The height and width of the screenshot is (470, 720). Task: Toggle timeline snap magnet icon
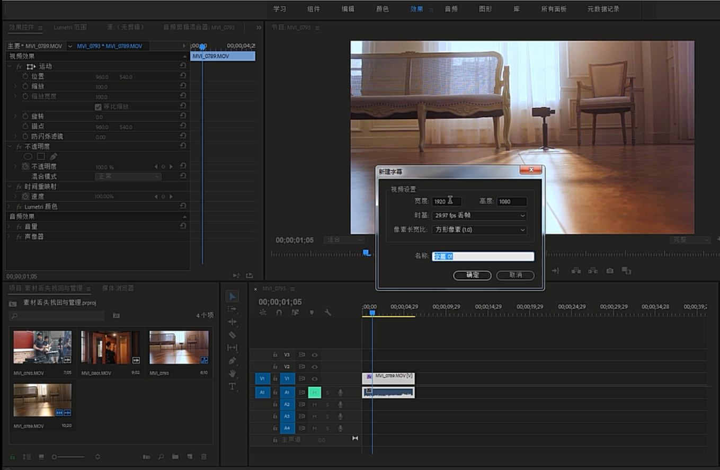(279, 313)
